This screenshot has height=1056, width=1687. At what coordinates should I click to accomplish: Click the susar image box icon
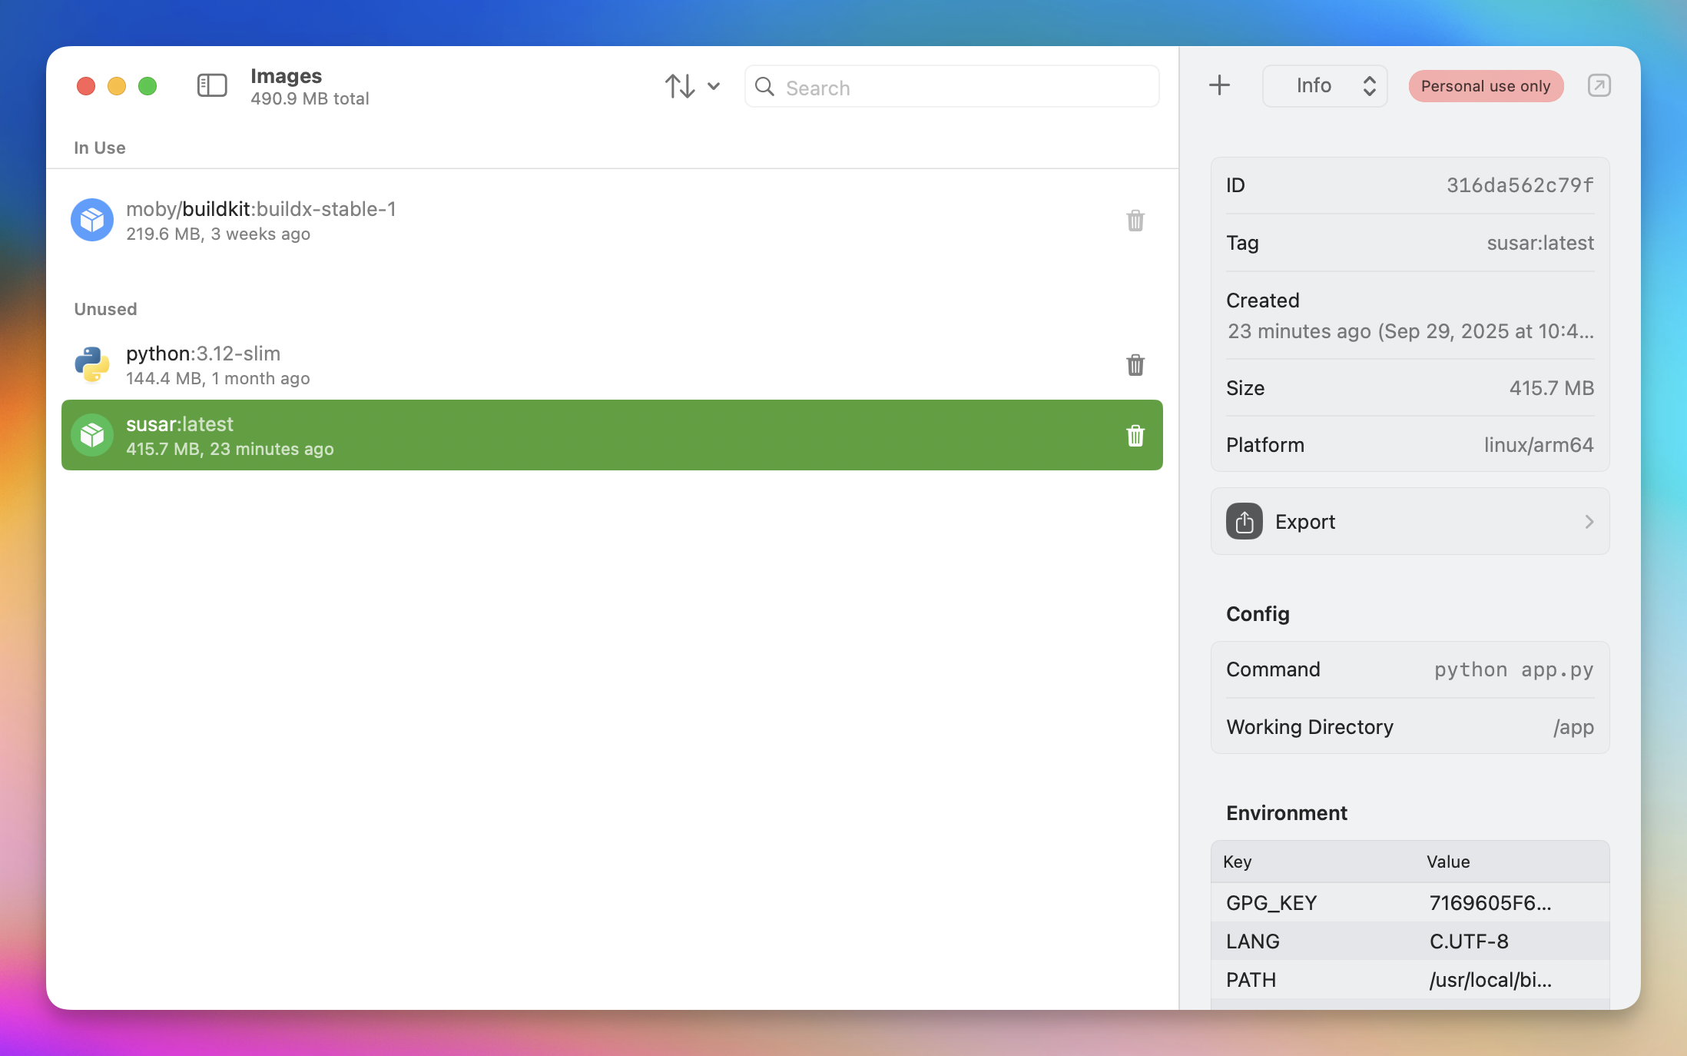point(92,435)
